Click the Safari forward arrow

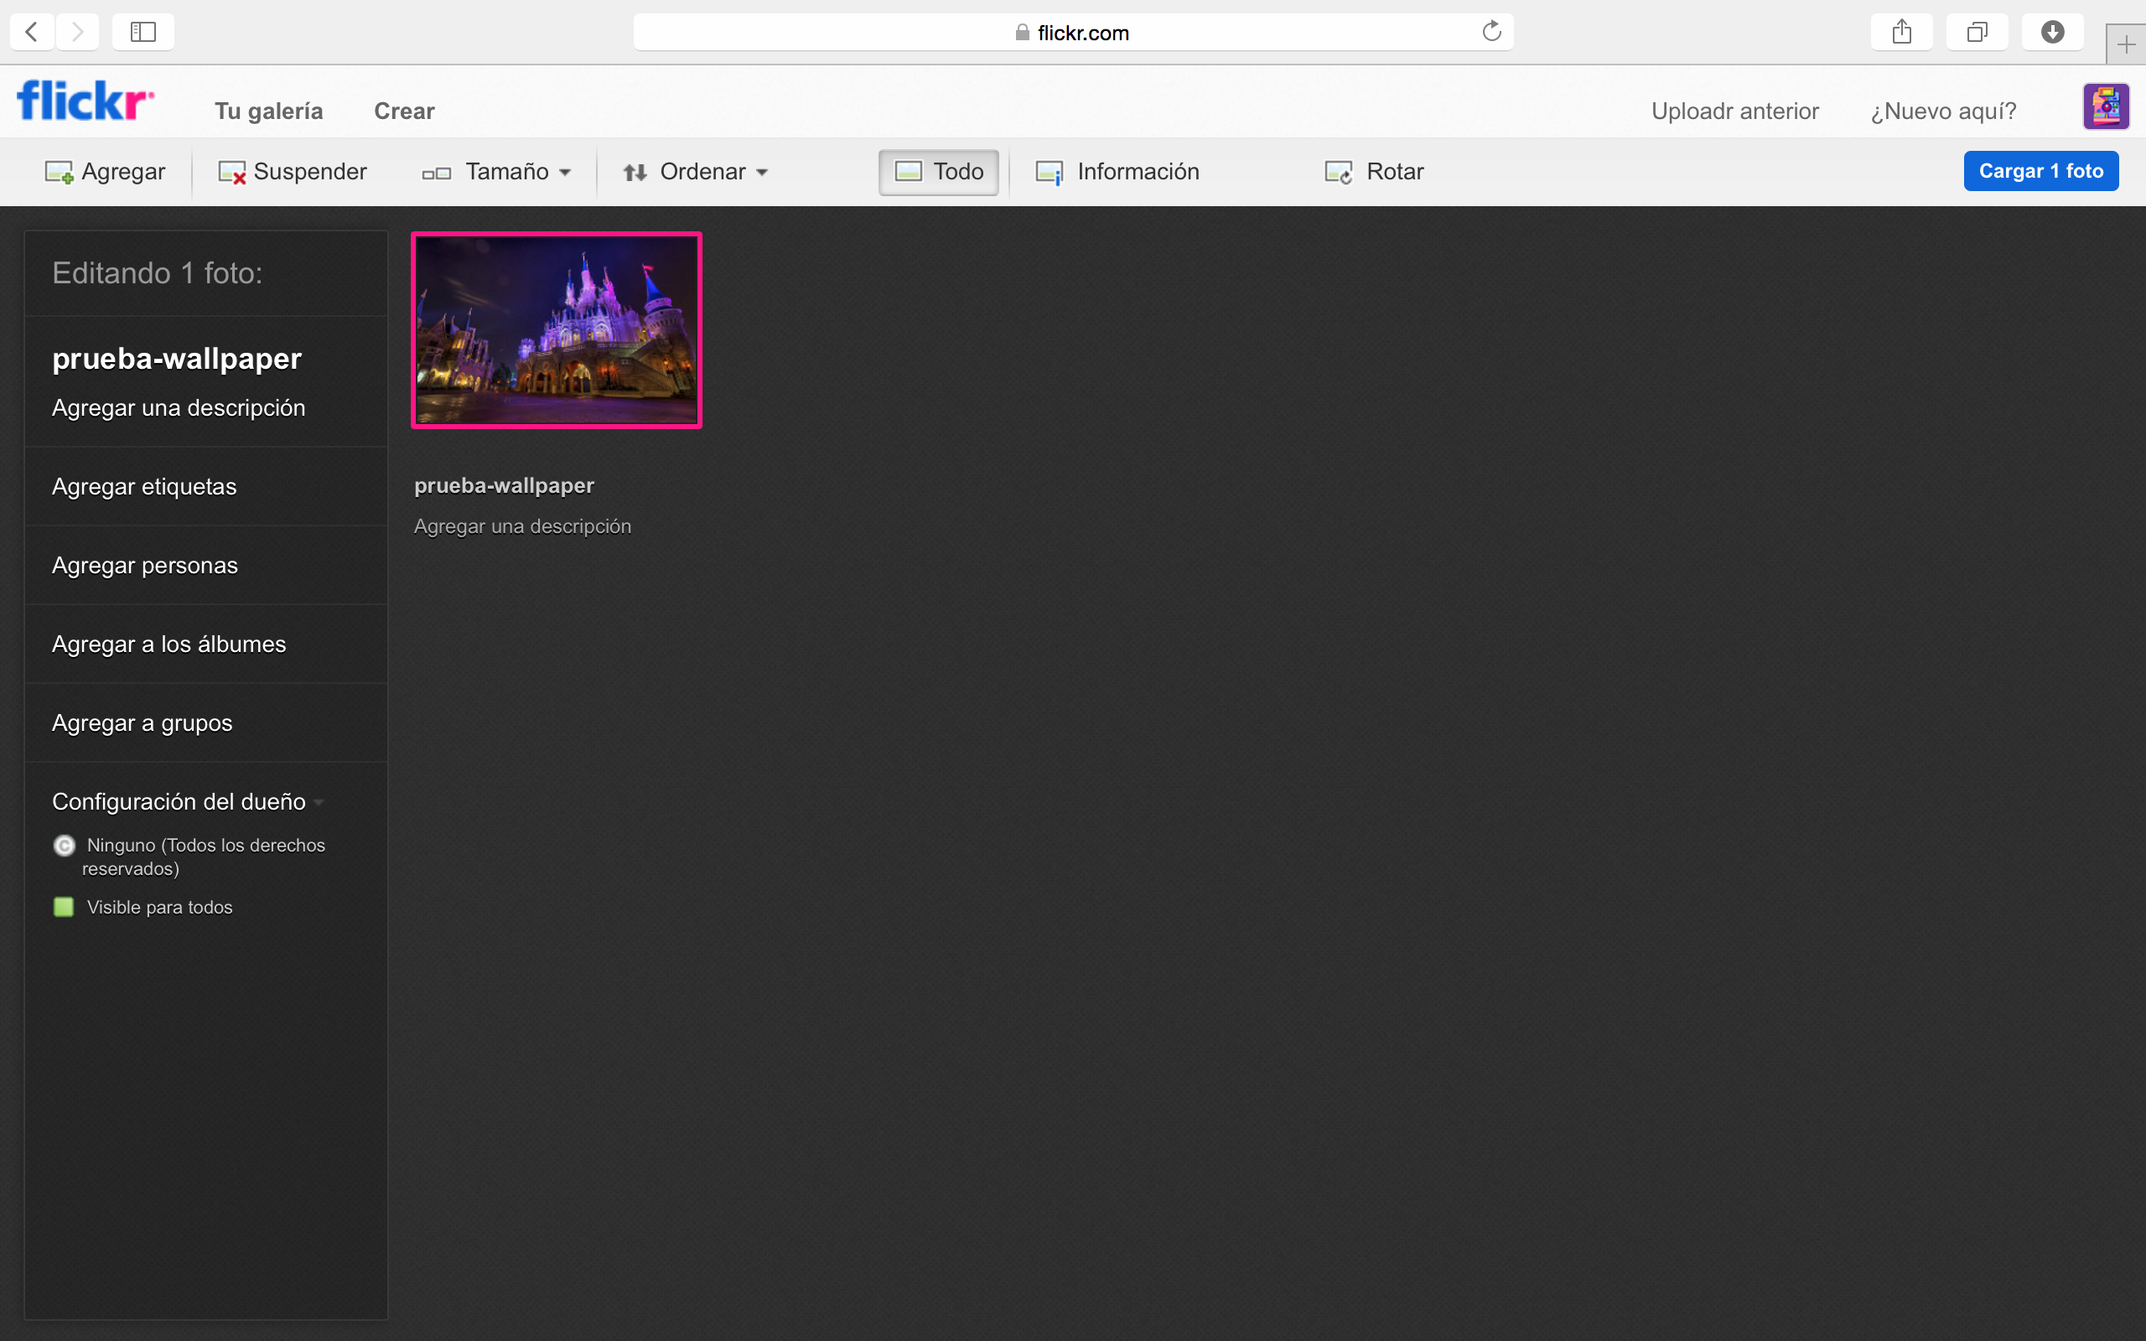click(78, 32)
